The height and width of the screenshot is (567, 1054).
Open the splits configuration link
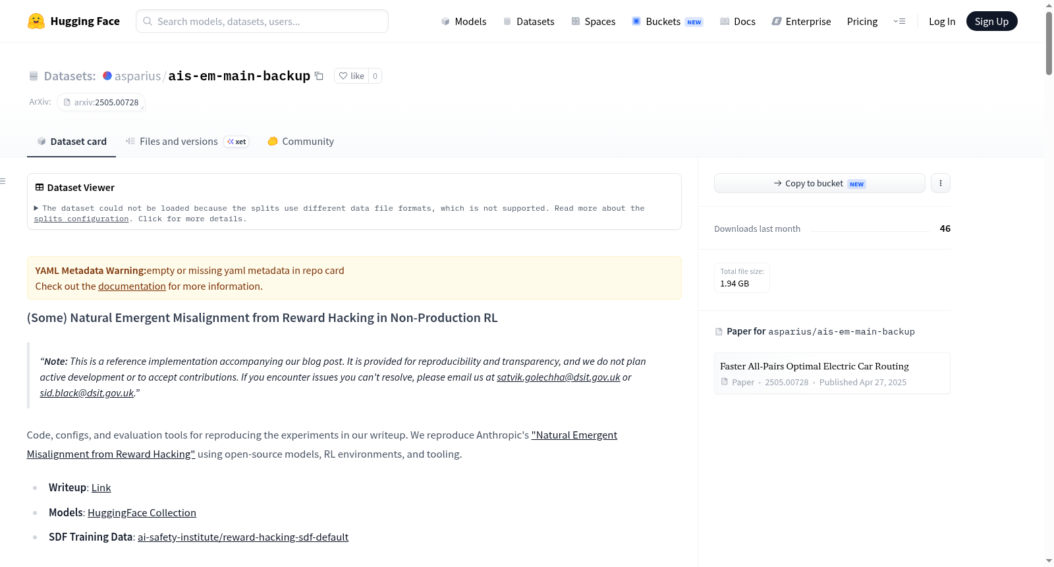[x=82, y=219]
